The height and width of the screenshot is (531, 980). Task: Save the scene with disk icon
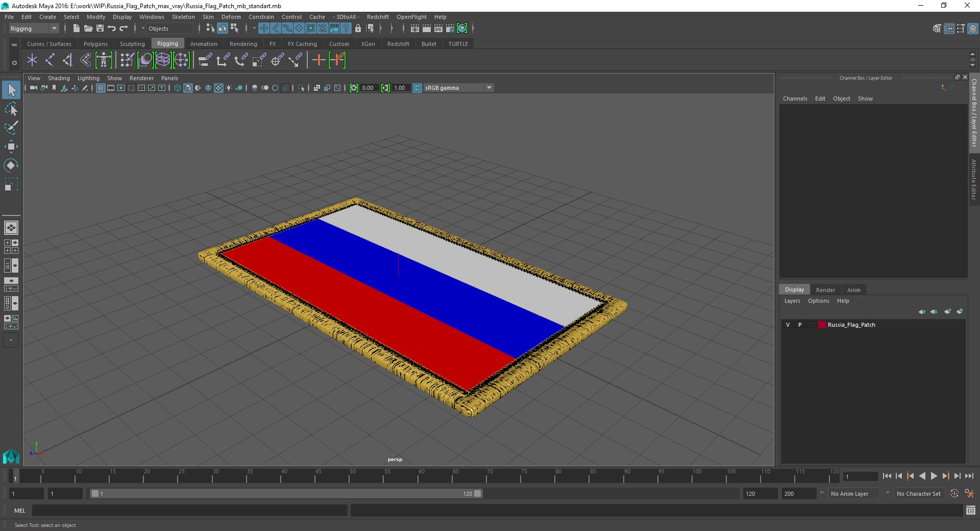(100, 29)
